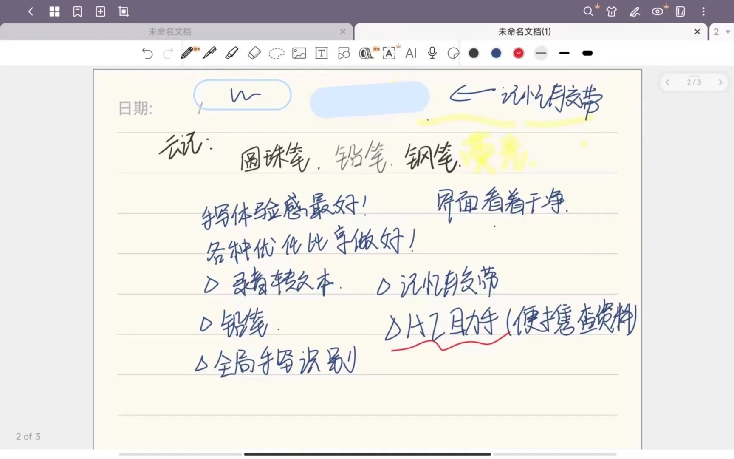Use the handwriting recognition tool

390,53
